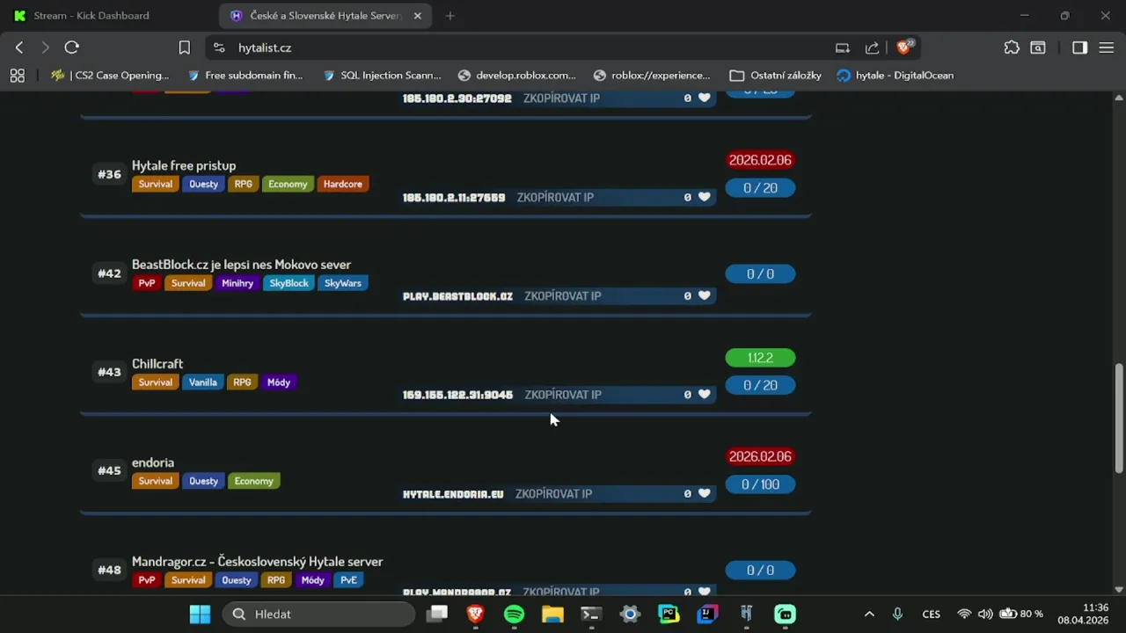Click the Módy tag on Chillcraft
1126x633 pixels.
pyautogui.click(x=279, y=382)
